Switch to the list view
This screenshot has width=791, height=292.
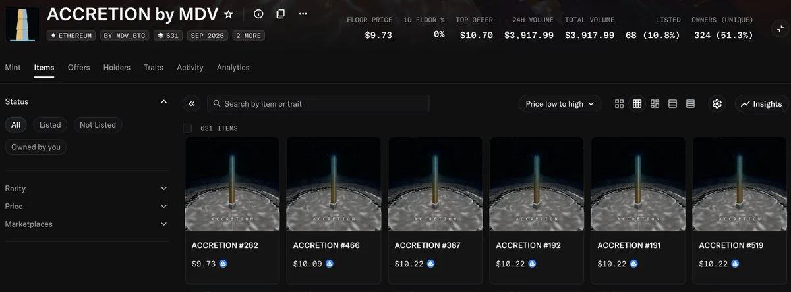[x=672, y=103]
